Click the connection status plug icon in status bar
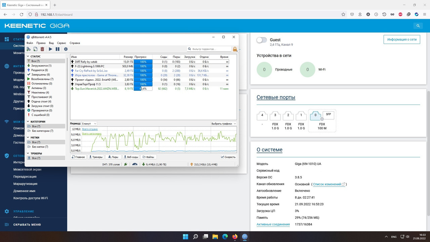Screen dimensions: 430x242 pos(126,164)
